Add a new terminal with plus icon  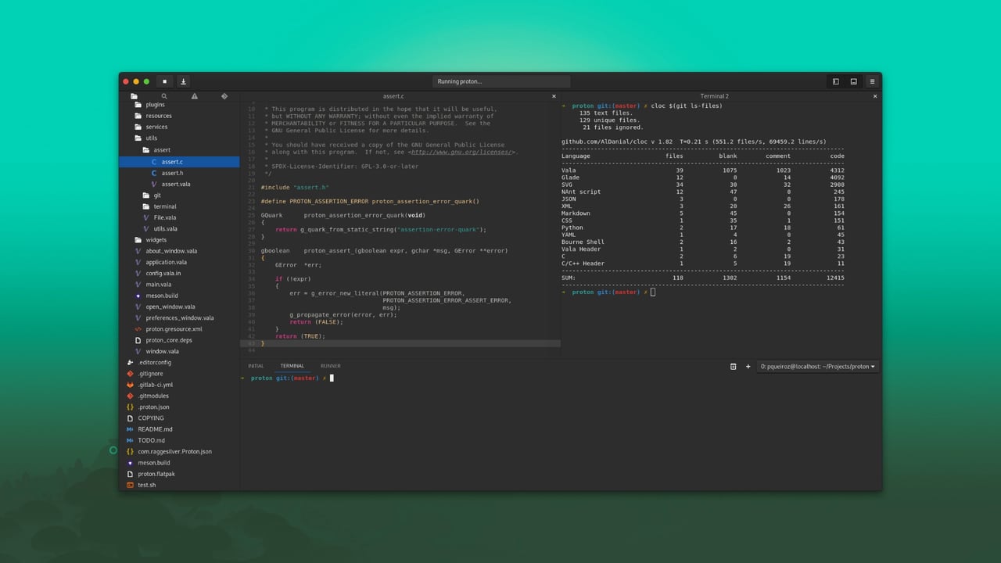coord(748,366)
